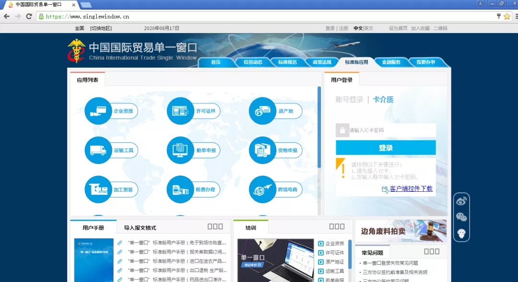Screen dimensions: 518x282
Task: Open the 运输工具 truck icon
Action: 98,150
